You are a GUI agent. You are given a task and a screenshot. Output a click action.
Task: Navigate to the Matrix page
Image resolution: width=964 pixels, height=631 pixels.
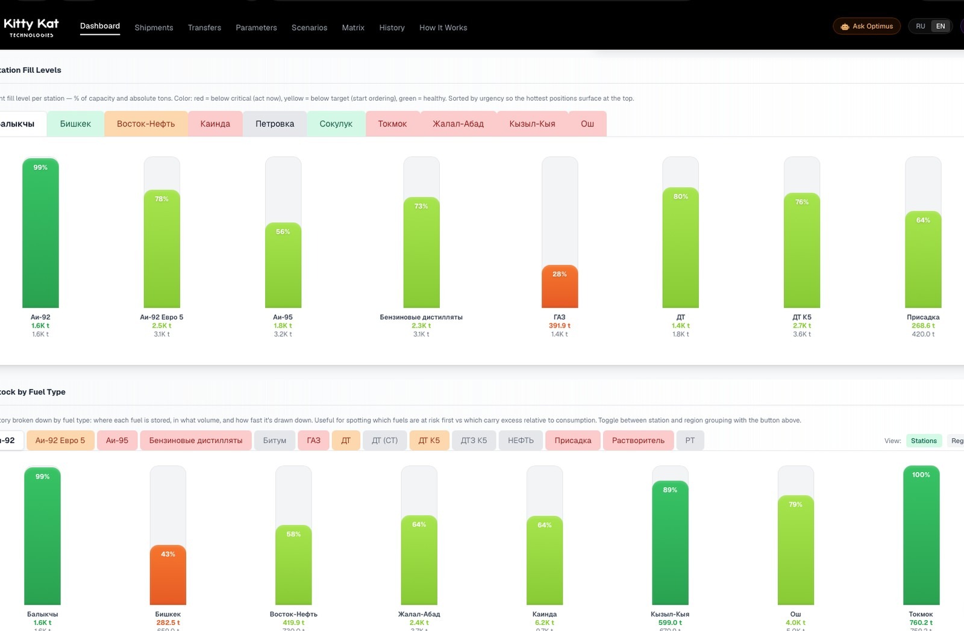click(353, 28)
